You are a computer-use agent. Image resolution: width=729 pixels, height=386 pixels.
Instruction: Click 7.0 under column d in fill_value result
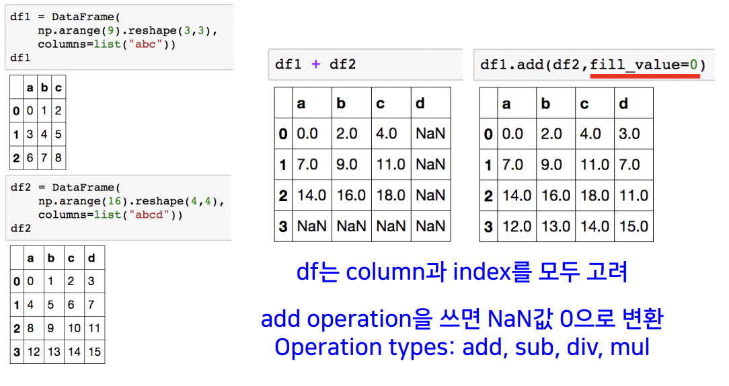coord(629,165)
